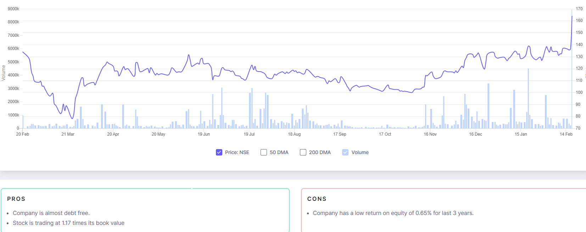Image resolution: width=586 pixels, height=232 pixels.
Task: Turn on the 200 DMA checkbox
Action: (x=303, y=152)
